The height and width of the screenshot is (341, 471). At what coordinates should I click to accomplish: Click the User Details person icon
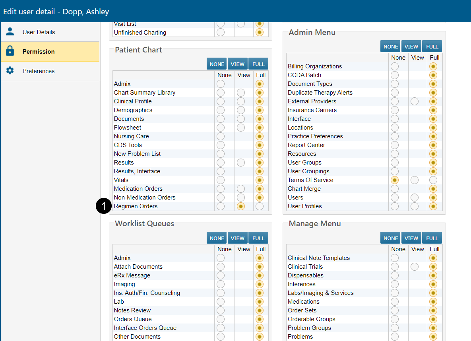point(10,32)
